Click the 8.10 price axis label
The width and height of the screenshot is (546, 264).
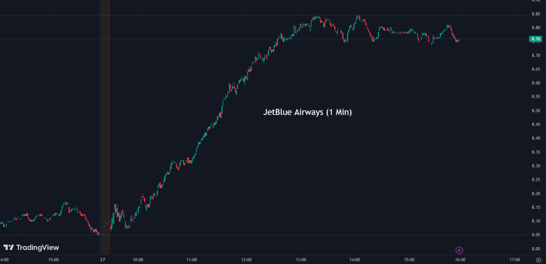(536, 221)
